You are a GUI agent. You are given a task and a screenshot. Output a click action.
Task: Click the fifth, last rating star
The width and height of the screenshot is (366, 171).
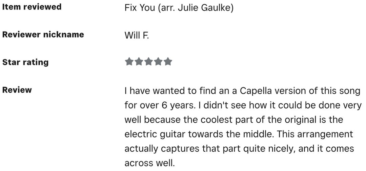[x=168, y=62]
